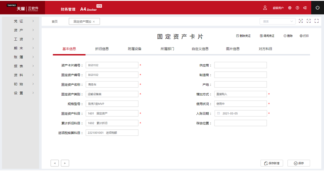Click the zoom-in frame icon
The height and width of the screenshot is (171, 324).
tap(301, 21)
